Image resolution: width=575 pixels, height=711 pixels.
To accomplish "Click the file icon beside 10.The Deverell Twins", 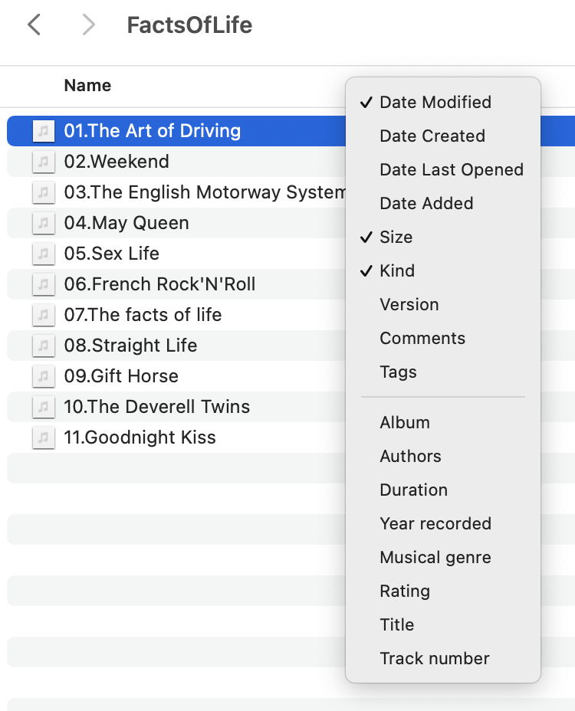I will [44, 407].
